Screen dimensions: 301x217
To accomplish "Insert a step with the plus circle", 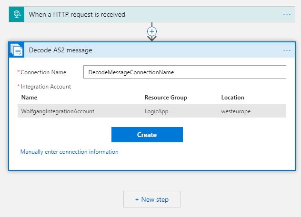I will coord(152,31).
